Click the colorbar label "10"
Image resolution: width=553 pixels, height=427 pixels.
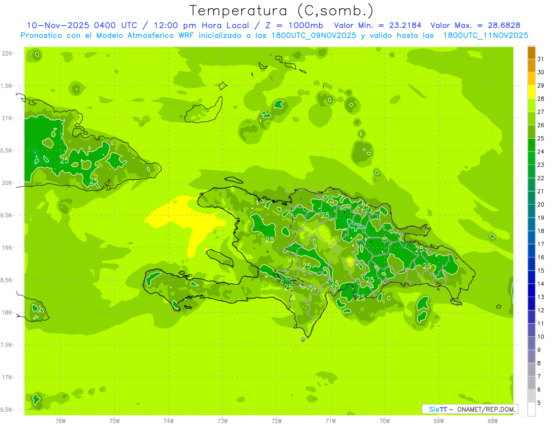[x=541, y=337]
